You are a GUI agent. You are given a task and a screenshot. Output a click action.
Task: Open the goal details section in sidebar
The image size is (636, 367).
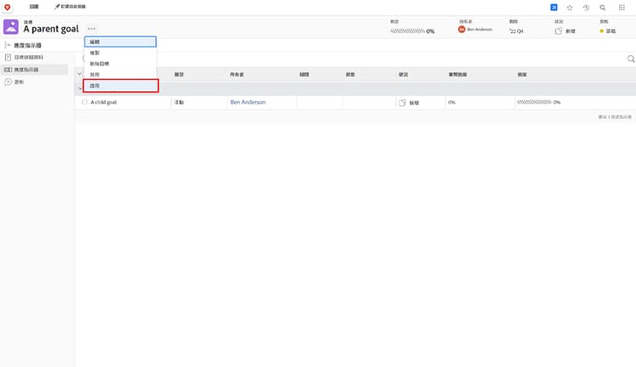29,57
